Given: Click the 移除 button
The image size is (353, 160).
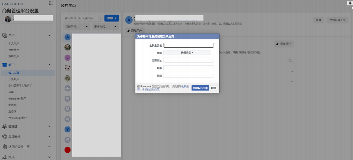Looking at the screenshot, I should (318, 20).
